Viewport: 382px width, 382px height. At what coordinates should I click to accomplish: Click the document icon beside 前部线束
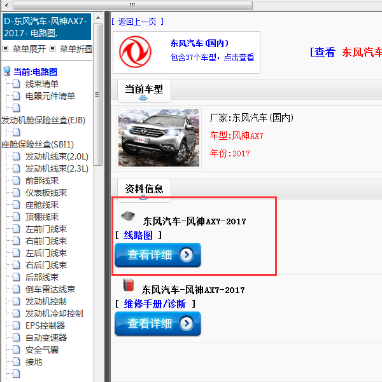pyautogui.click(x=17, y=181)
